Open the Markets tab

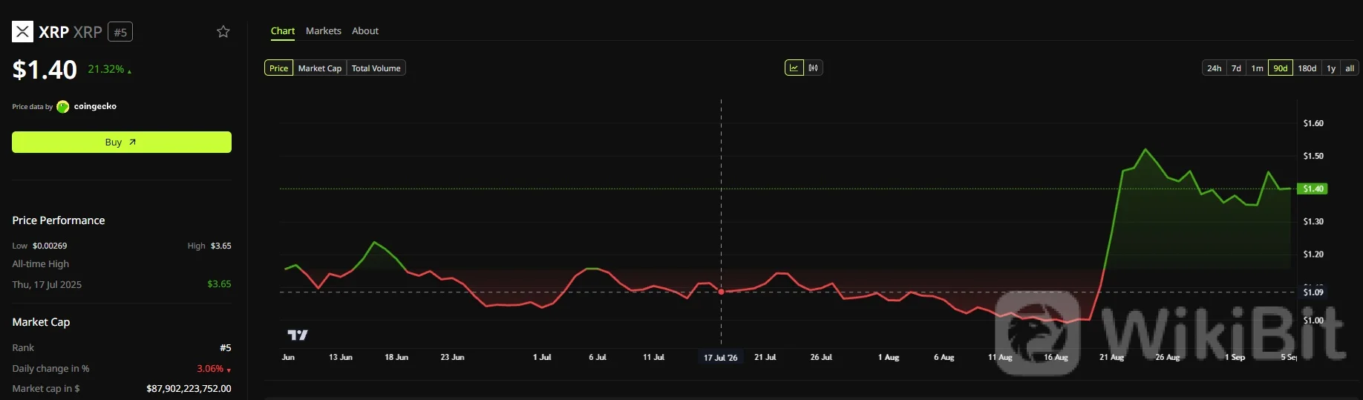click(x=324, y=30)
